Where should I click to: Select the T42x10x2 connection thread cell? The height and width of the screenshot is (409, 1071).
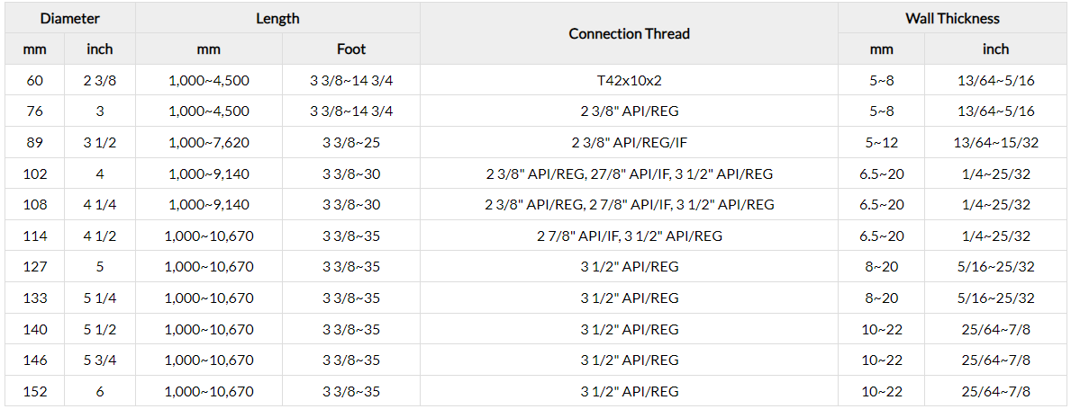click(x=629, y=81)
